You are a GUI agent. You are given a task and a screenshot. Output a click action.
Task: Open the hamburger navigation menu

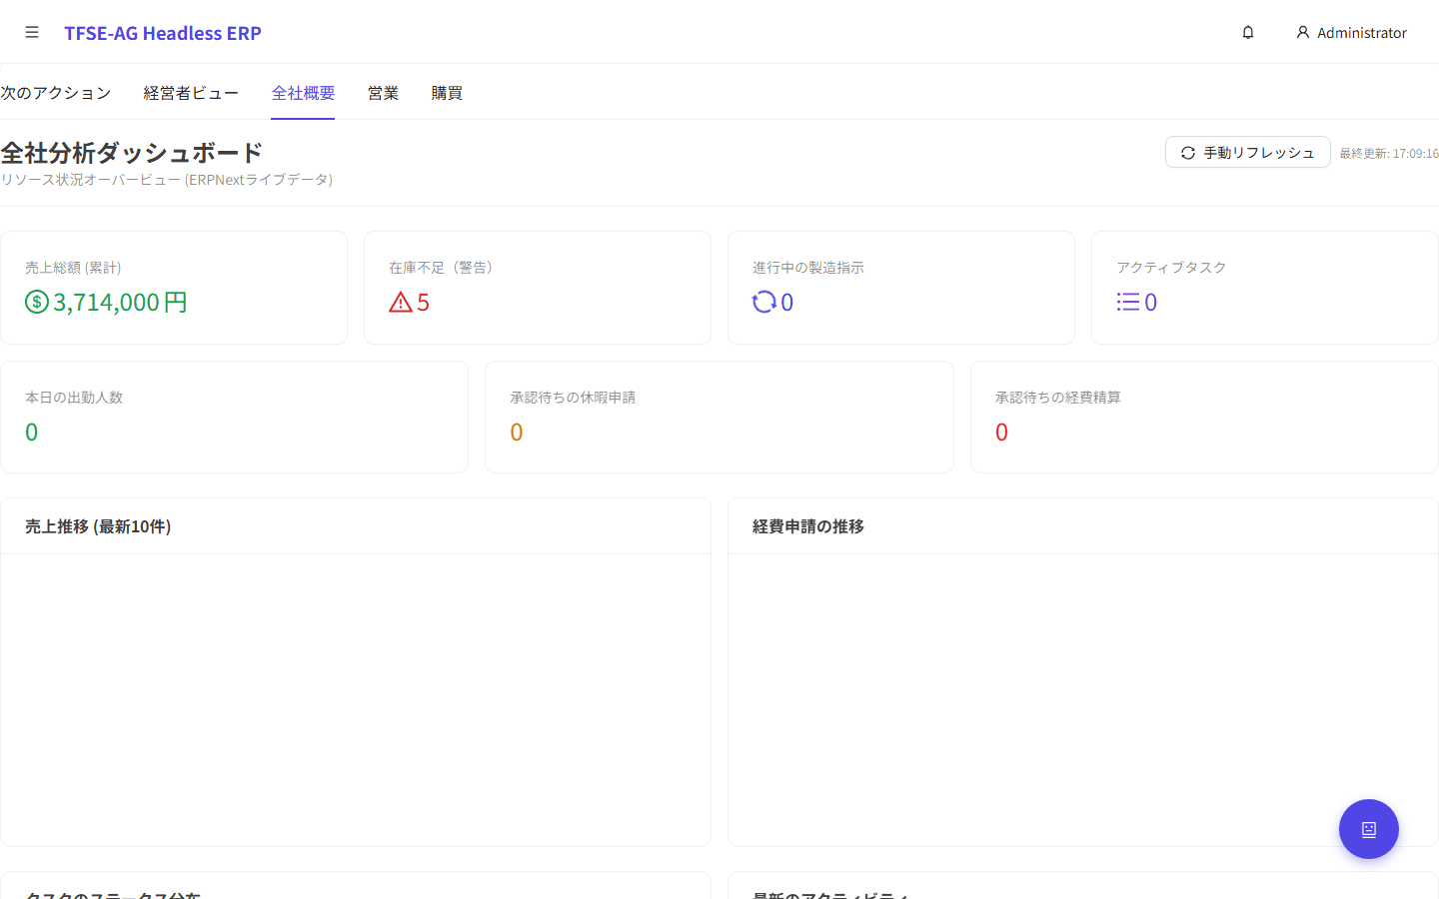pyautogui.click(x=32, y=31)
